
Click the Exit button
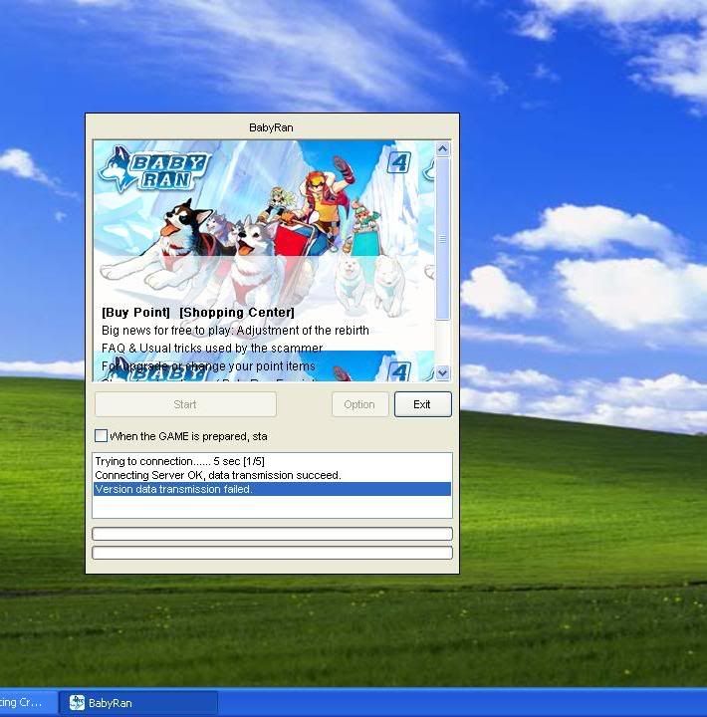pos(422,404)
